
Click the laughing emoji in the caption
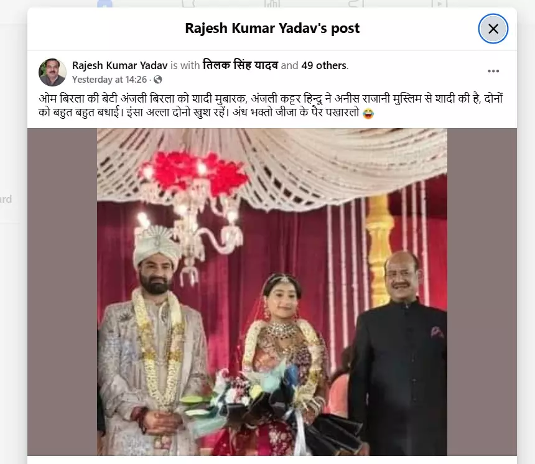coord(368,113)
